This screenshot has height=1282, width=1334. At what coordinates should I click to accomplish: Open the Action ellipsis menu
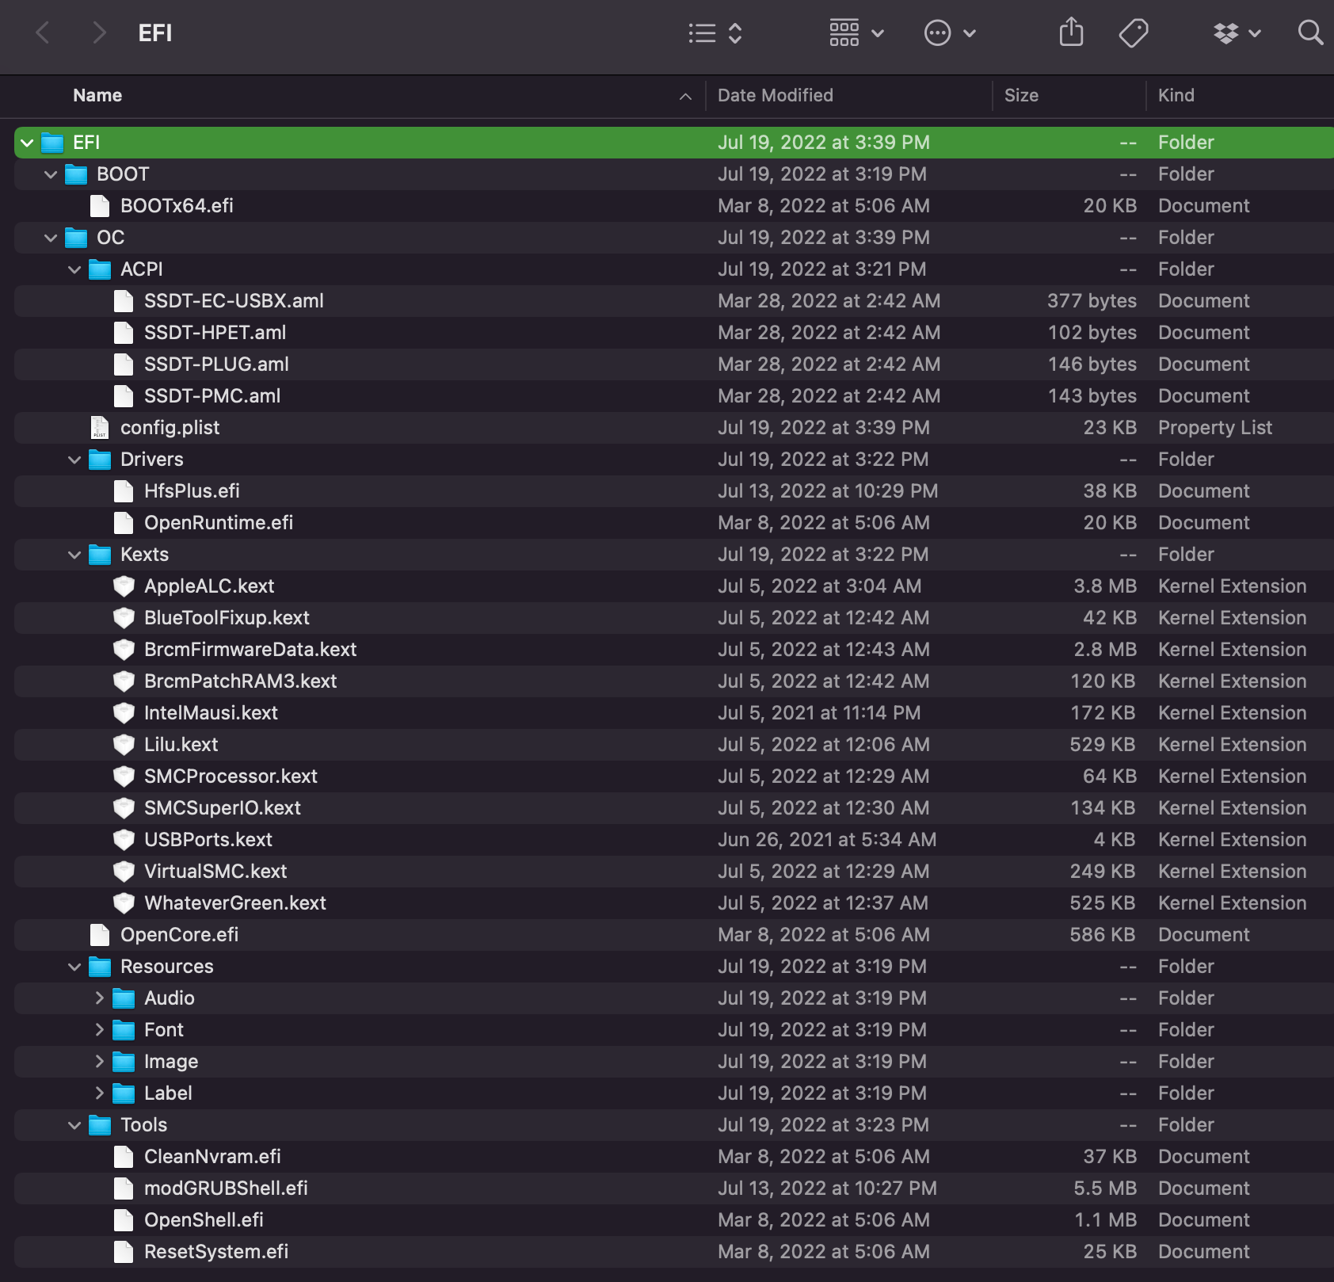[x=950, y=33]
